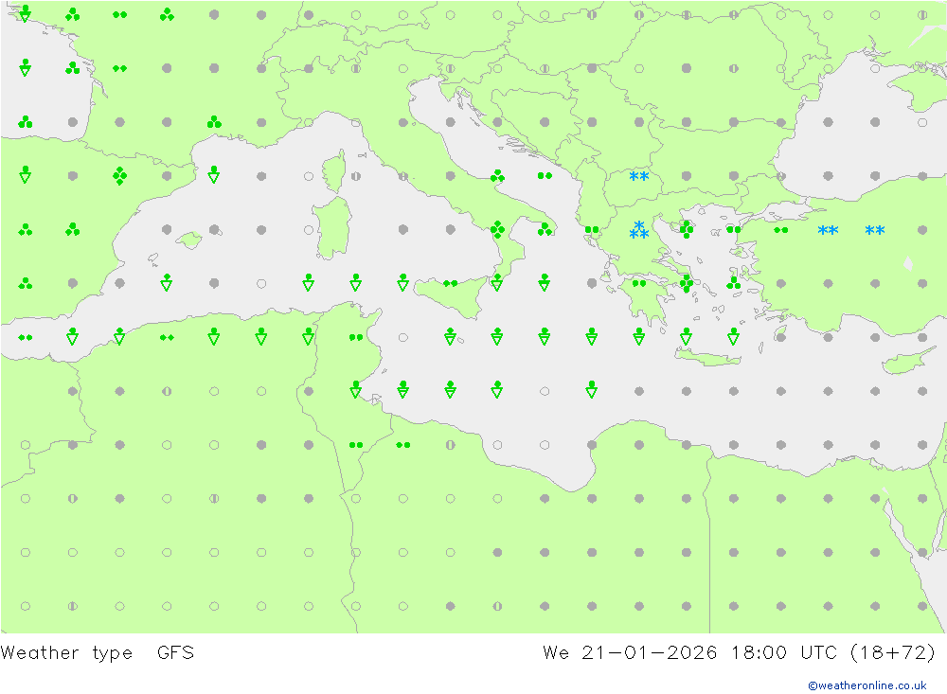The height and width of the screenshot is (694, 947).
Task: Select the shower symbol just east of Sicily
Action: pos(497,282)
